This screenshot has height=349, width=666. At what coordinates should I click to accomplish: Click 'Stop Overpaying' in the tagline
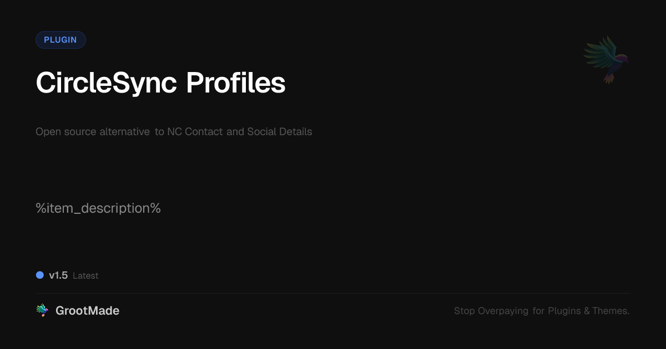pos(491,311)
